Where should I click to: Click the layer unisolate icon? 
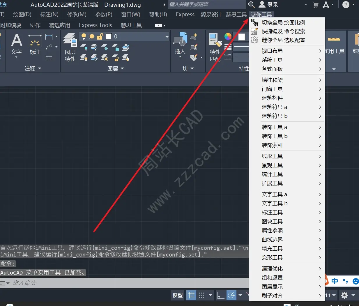94,58
